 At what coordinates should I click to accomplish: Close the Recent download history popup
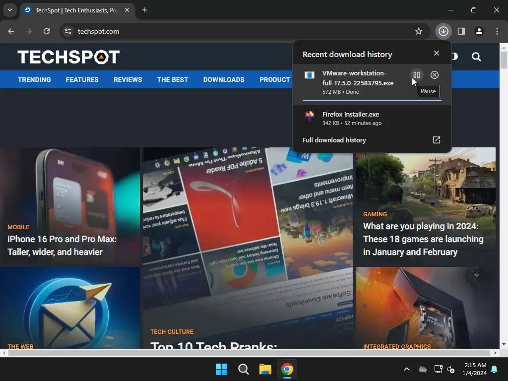pyautogui.click(x=437, y=53)
